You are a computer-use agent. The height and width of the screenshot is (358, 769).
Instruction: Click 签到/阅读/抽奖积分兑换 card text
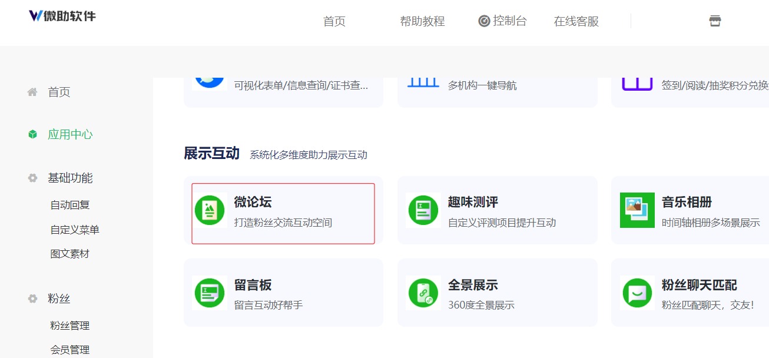pos(715,85)
